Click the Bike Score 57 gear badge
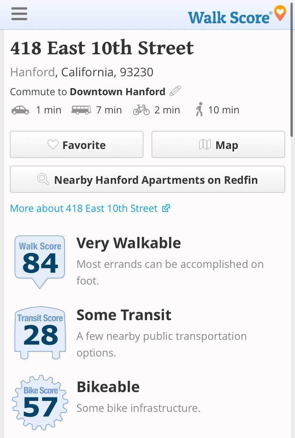 (x=40, y=402)
